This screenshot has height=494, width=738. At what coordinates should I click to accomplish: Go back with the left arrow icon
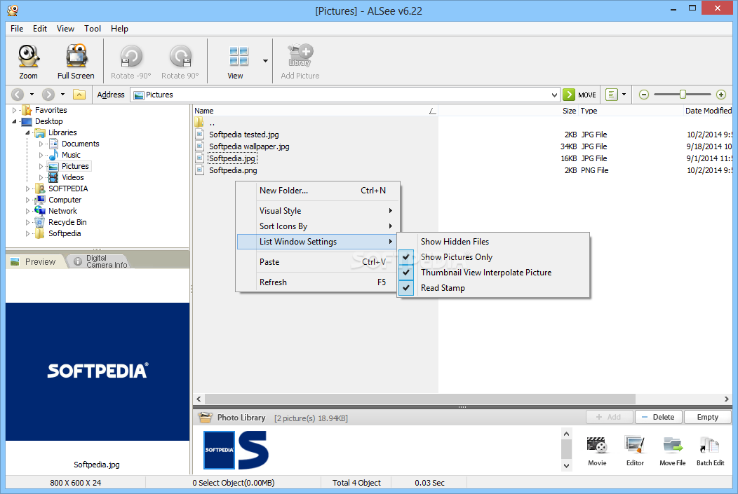click(18, 95)
